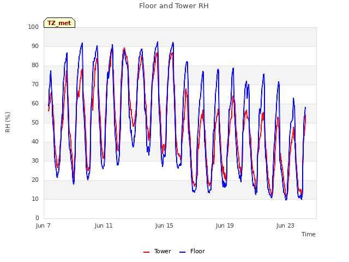Click the '40' y-axis tick label

click(35, 142)
